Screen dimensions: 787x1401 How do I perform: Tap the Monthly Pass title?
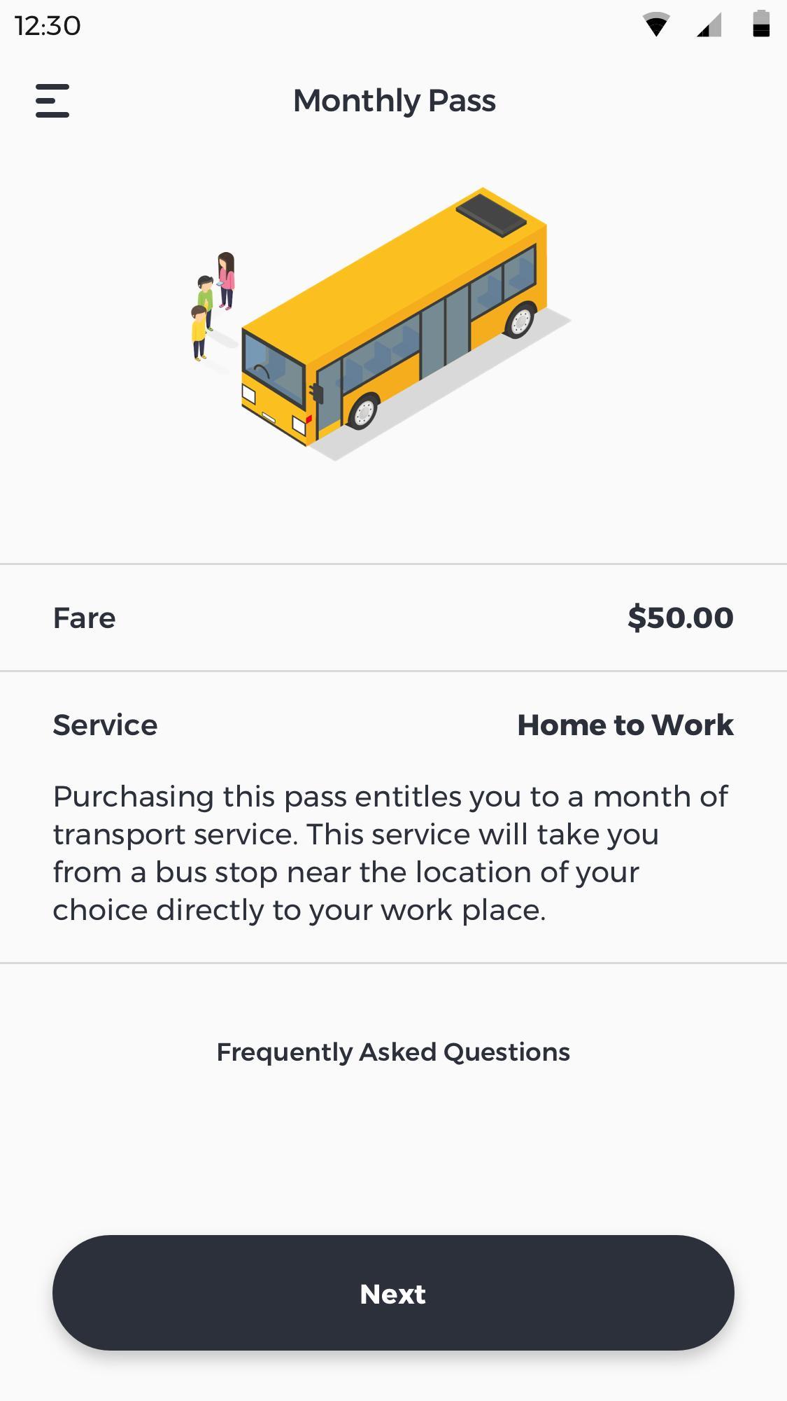(394, 101)
